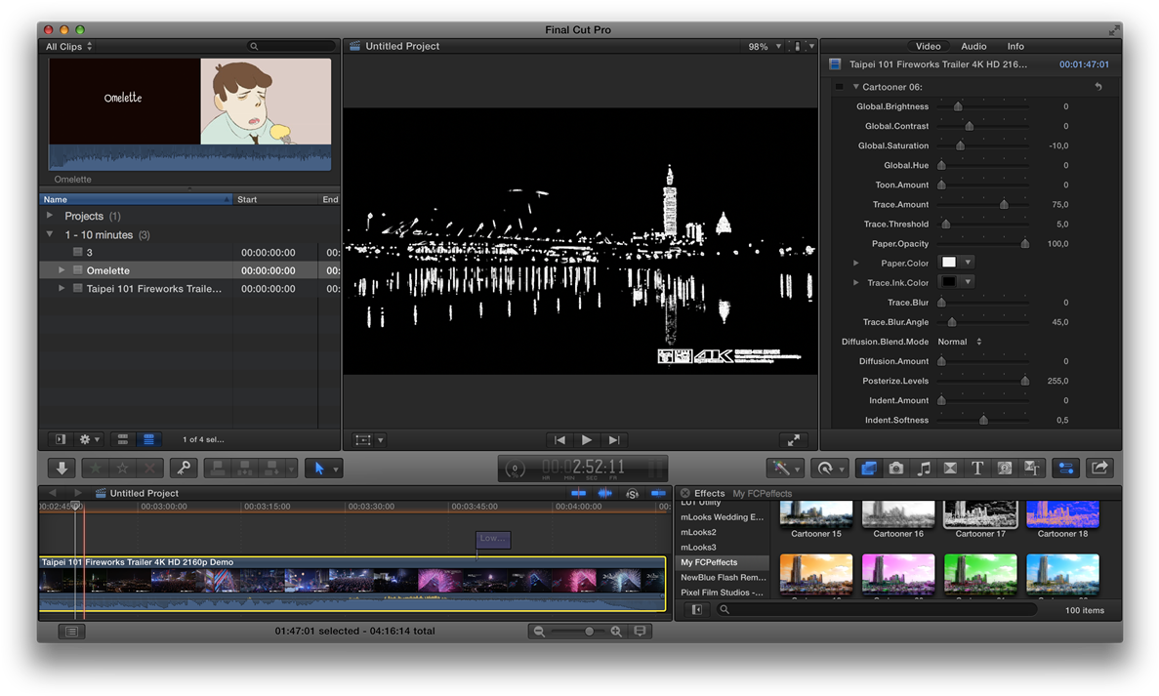
Task: Open the Generators browser icon
Action: (1005, 468)
